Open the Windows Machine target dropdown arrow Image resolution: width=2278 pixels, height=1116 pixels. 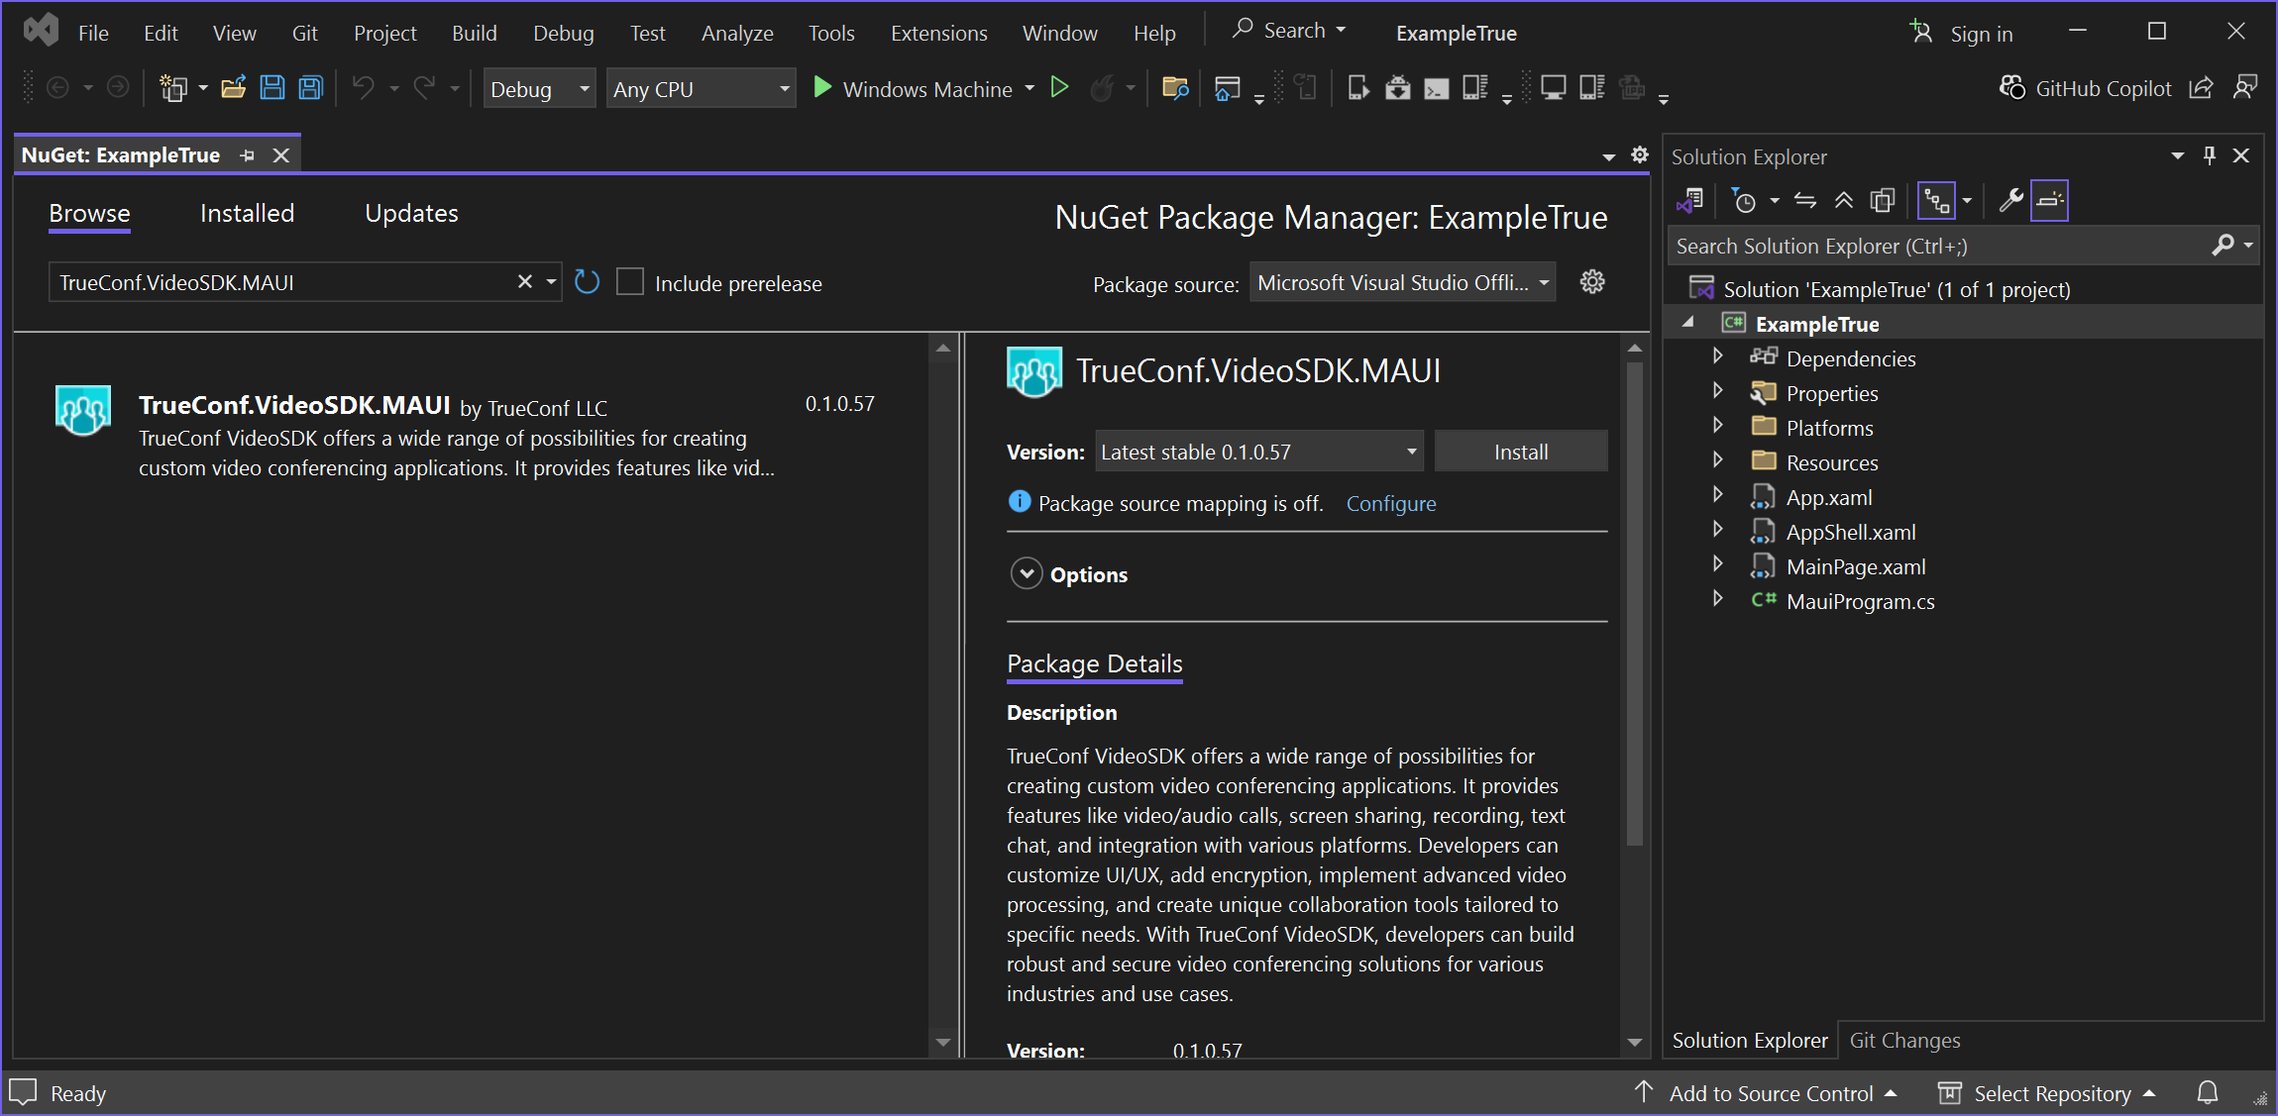click(x=1030, y=88)
